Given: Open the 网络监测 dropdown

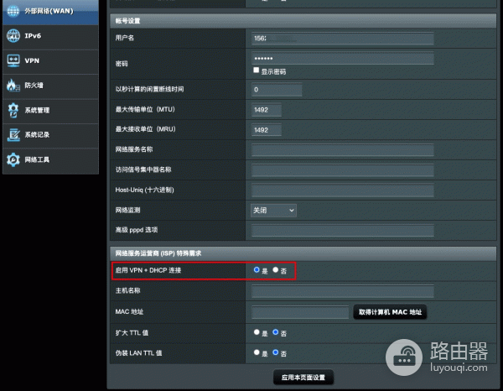Looking at the screenshot, I should click(x=273, y=210).
